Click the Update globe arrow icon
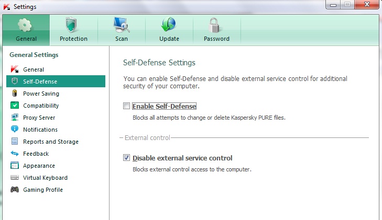 [168, 24]
